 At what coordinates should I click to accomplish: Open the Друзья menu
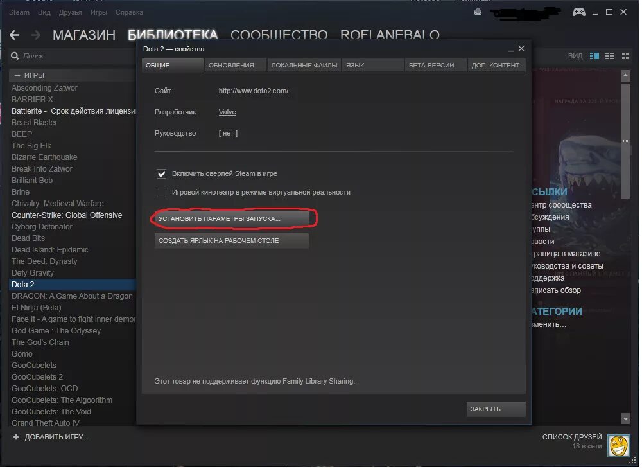(x=70, y=12)
